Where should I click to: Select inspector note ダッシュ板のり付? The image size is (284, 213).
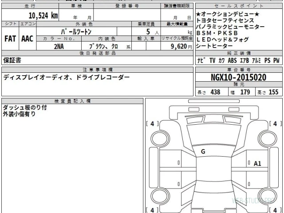25,107
